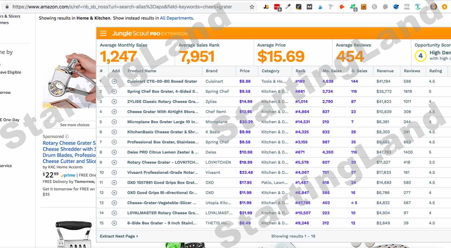451x248 pixels.
Task: Click the Average Sales Rank value 7,951
Action: [x=197, y=57]
